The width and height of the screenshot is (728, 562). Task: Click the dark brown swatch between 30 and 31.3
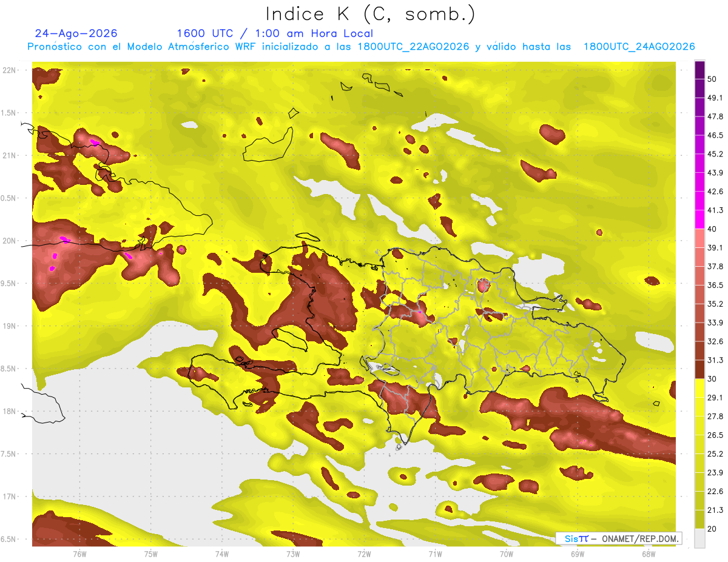699,369
